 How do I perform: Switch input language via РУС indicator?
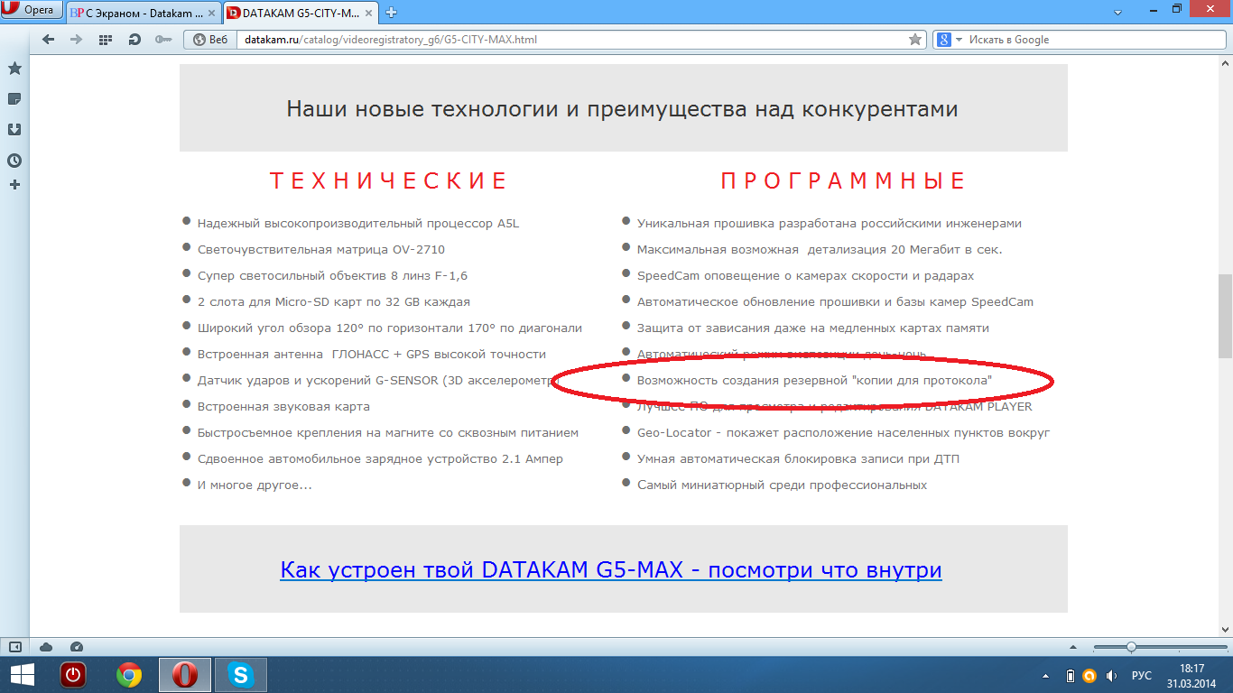coord(1142,675)
